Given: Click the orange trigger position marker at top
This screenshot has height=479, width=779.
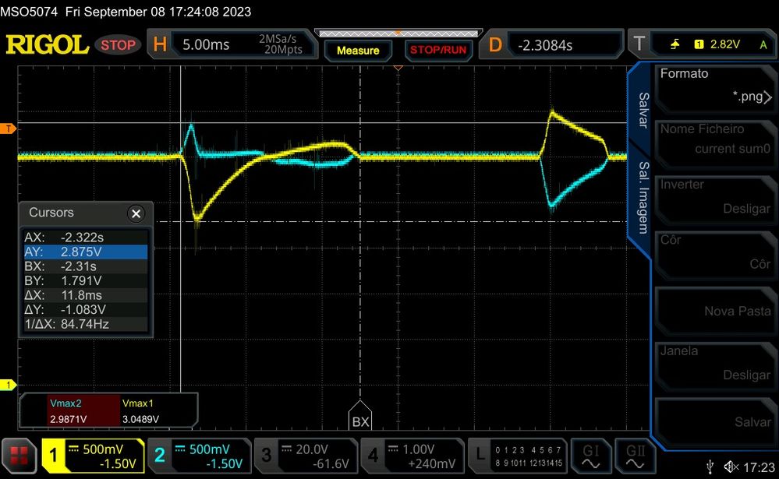Looking at the screenshot, I should pyautogui.click(x=398, y=68).
